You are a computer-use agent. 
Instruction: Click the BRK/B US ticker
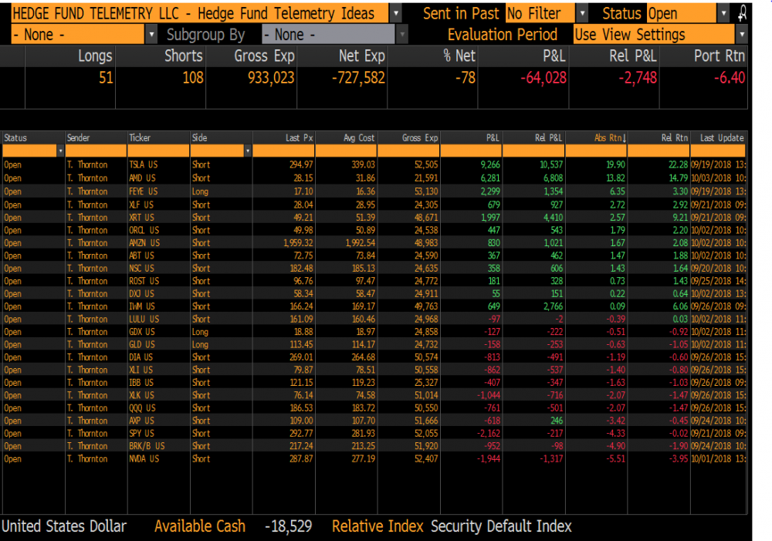[x=147, y=446]
